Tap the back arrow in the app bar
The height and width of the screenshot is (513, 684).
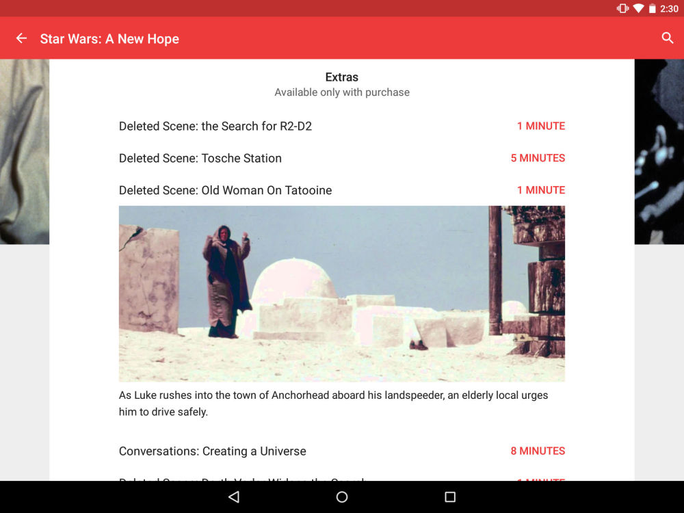coord(21,38)
